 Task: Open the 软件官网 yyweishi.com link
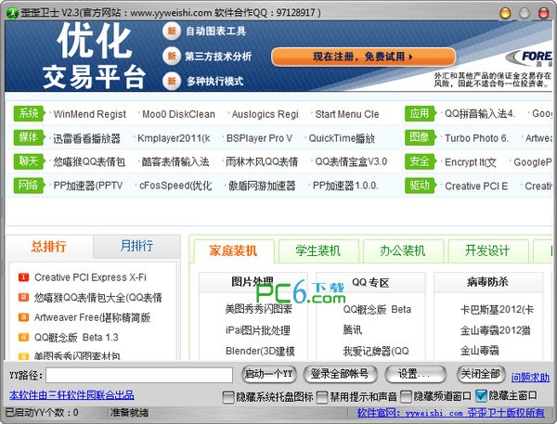point(451,413)
